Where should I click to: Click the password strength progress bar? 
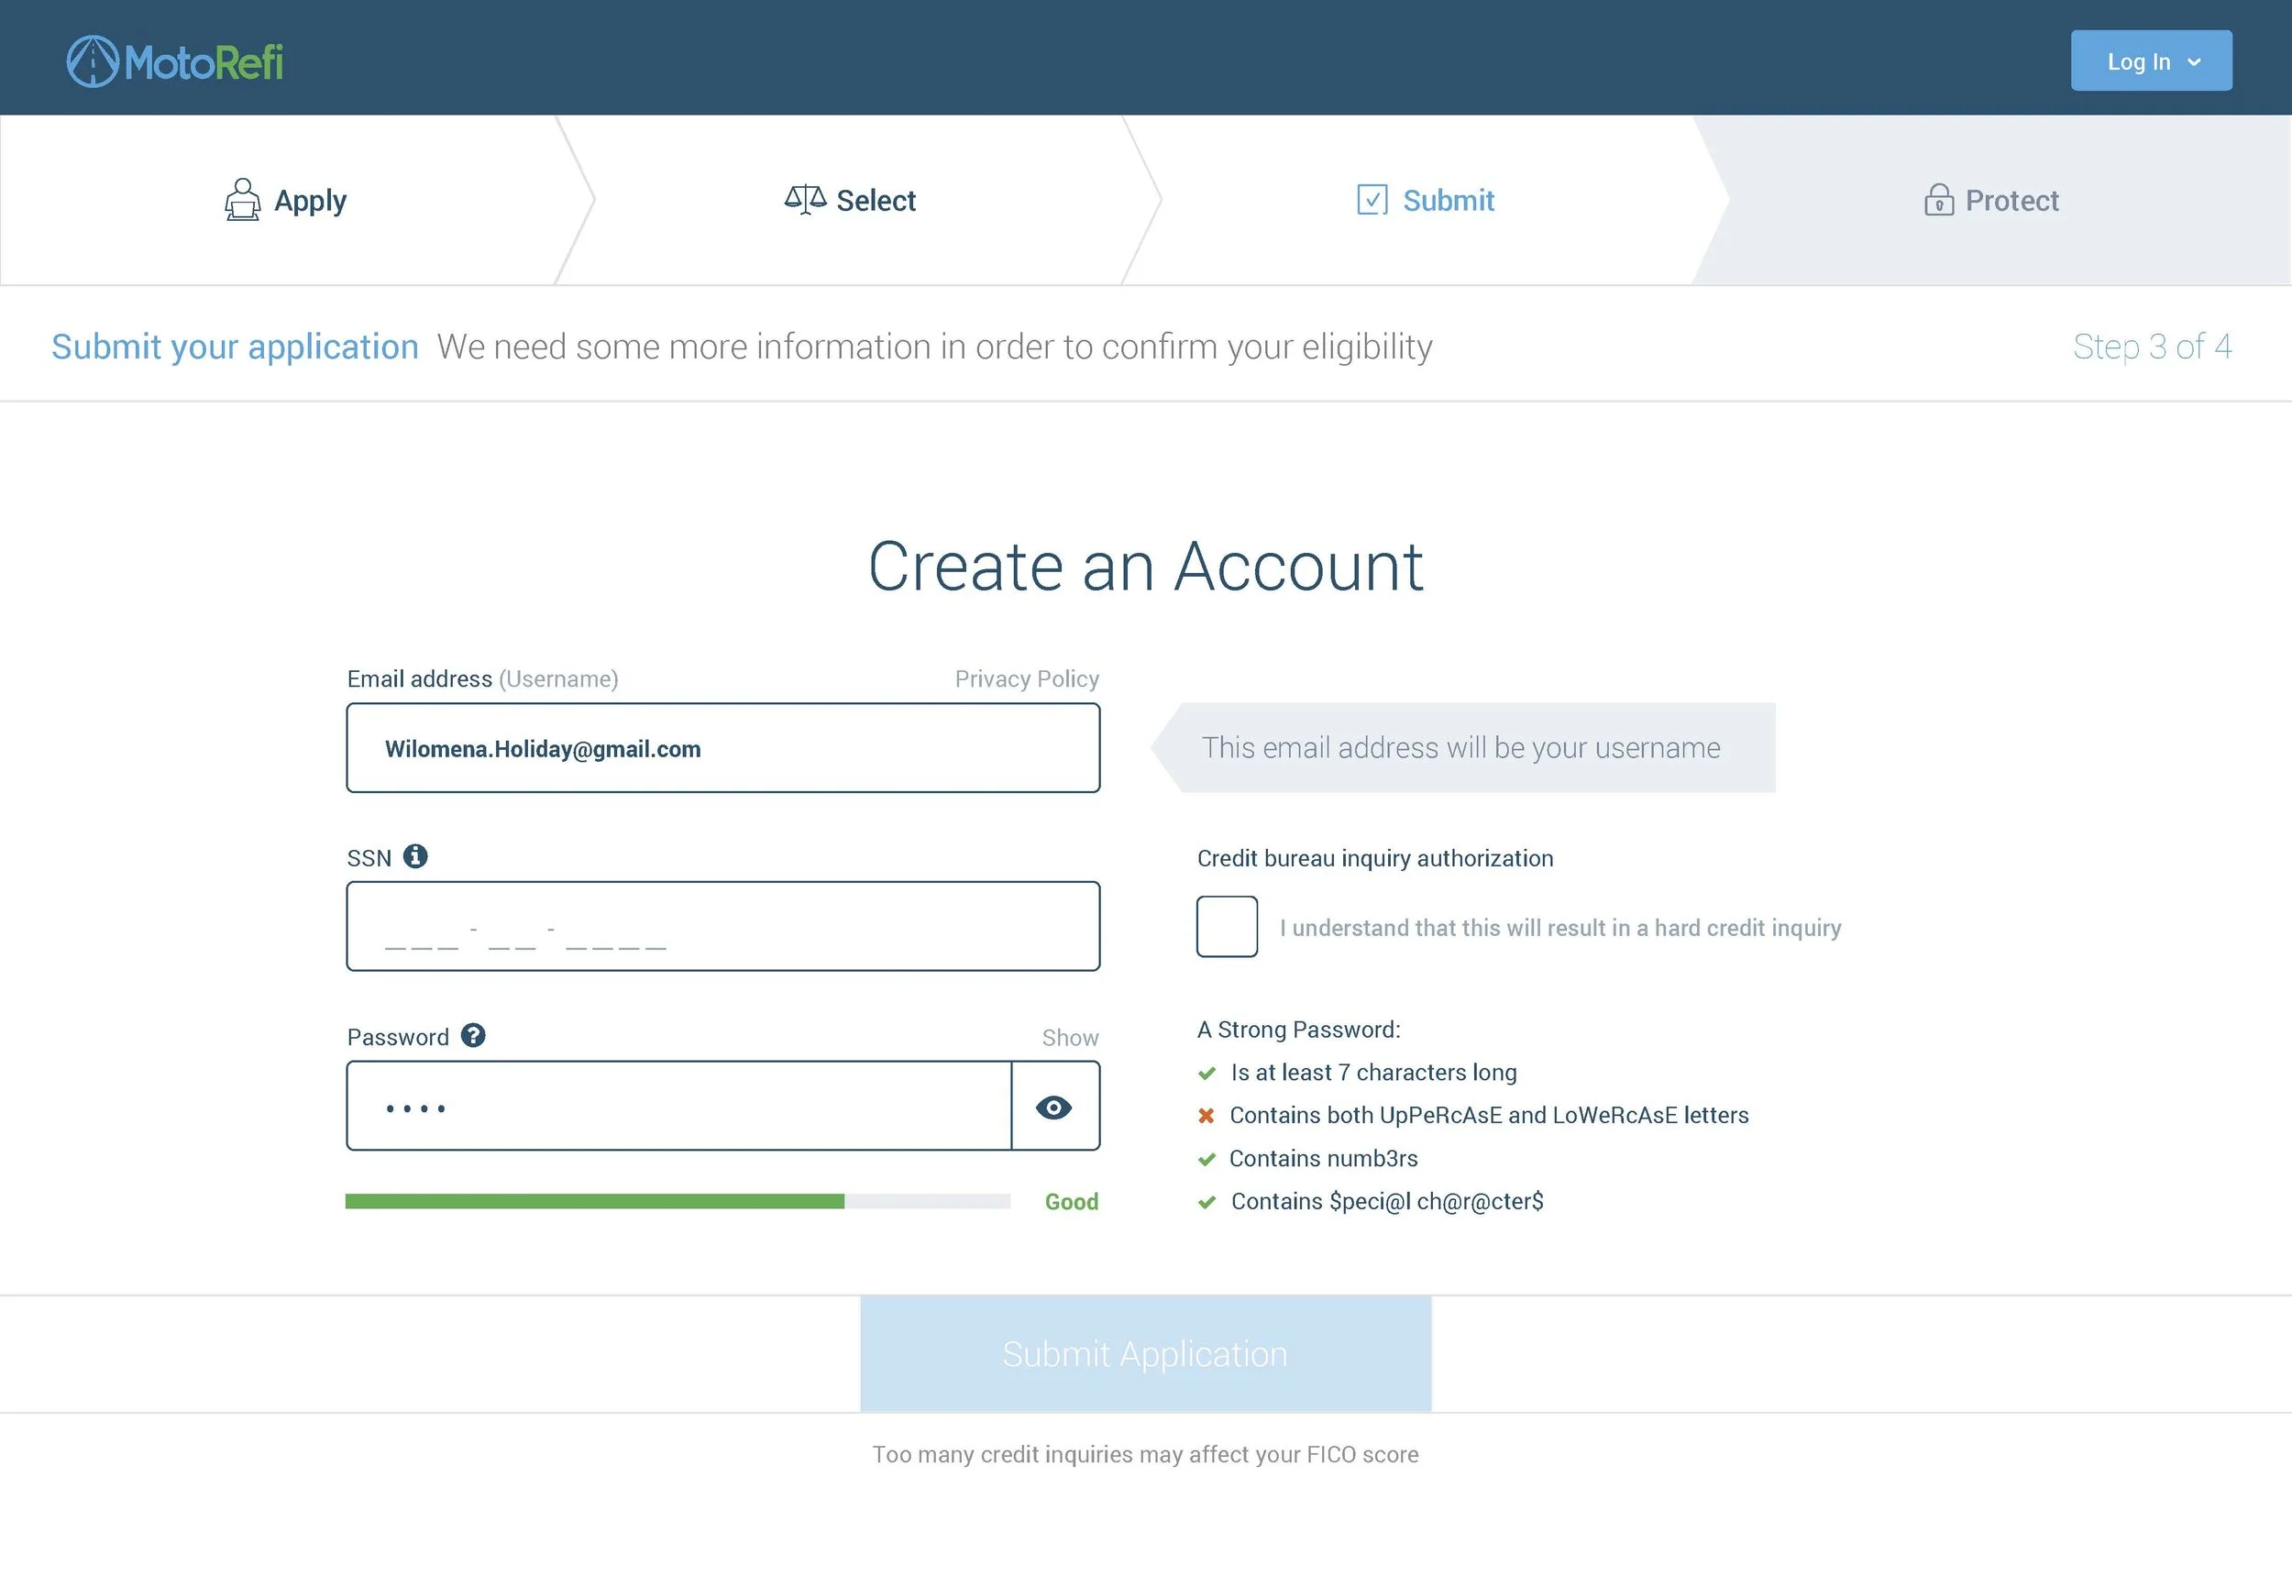pyautogui.click(x=678, y=1201)
